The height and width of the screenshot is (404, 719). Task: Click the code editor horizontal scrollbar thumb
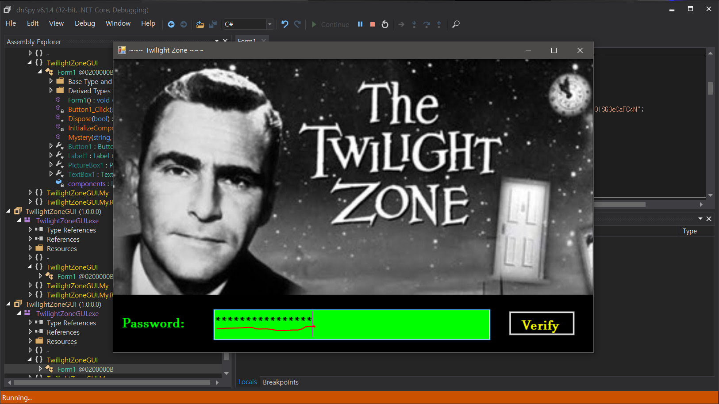(x=619, y=204)
